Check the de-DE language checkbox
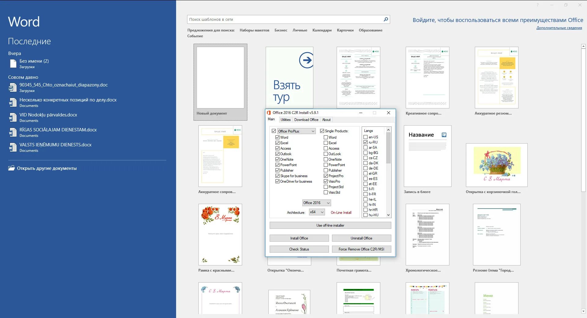Screen dimensions: 587x318 pos(365,168)
